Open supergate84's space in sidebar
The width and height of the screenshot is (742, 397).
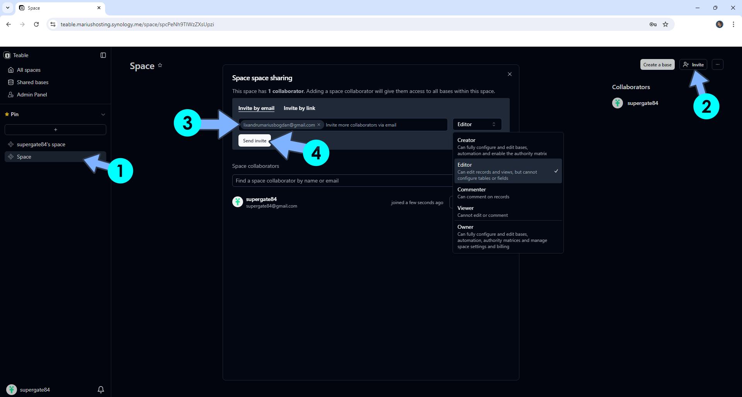pyautogui.click(x=55, y=144)
